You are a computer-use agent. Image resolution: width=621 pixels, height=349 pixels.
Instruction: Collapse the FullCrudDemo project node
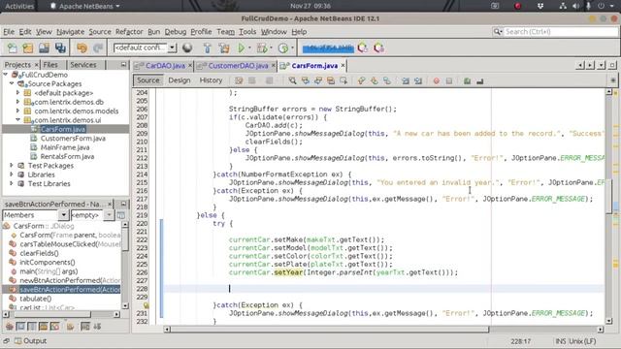pos(6,75)
